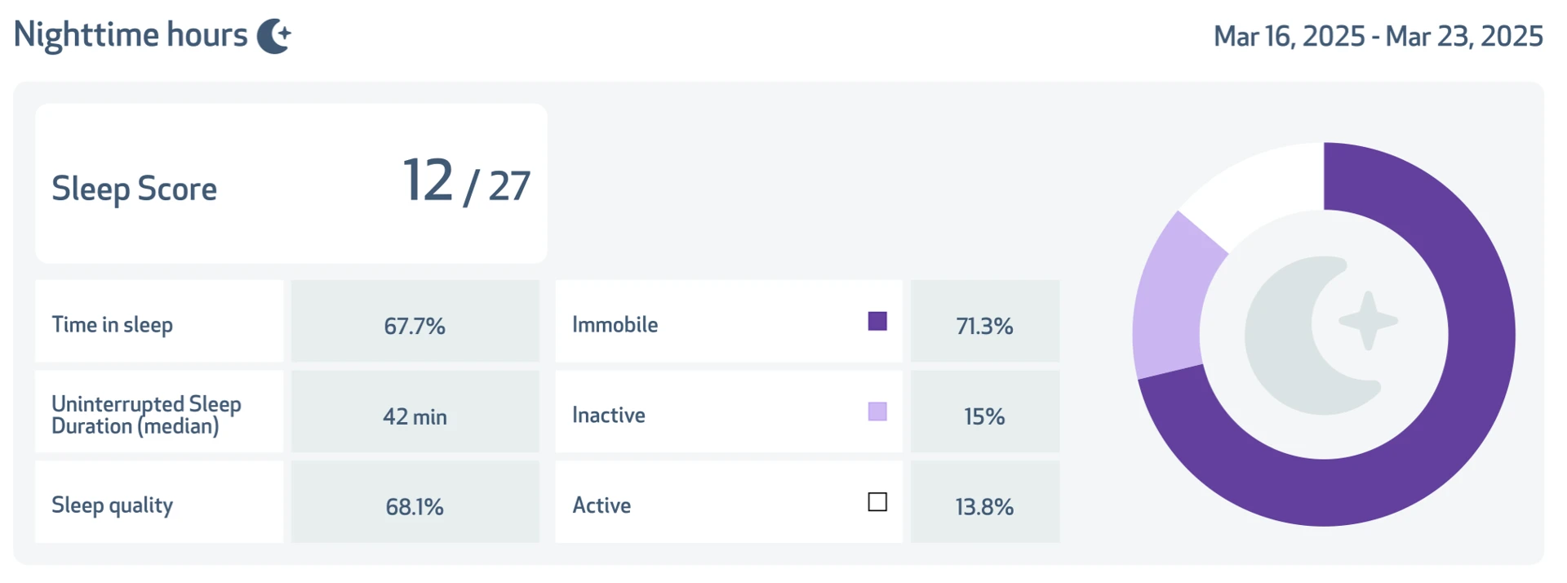Select the Mar 16 - Mar 23 date range
This screenshot has width=1567, height=583.
(x=1378, y=36)
